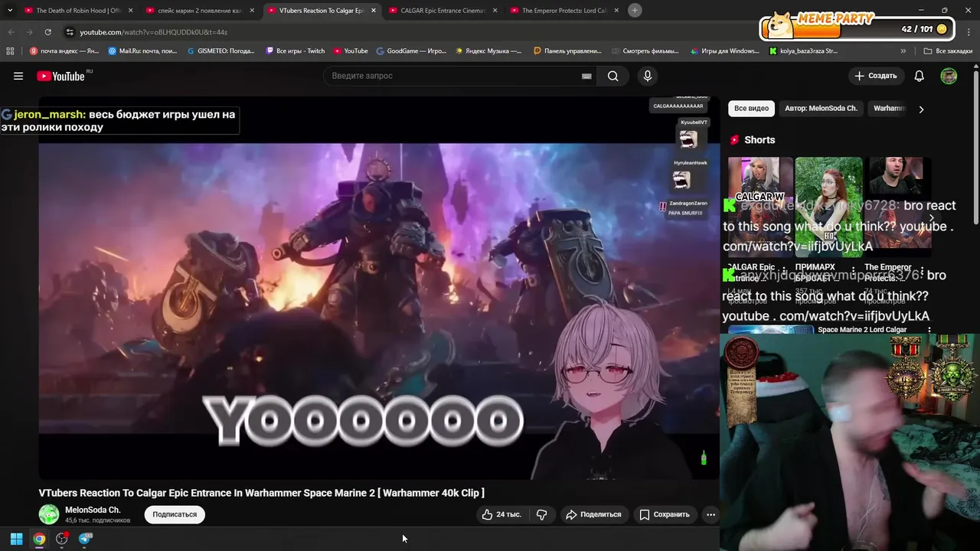Select the Все видео filter chip
Viewport: 980px width, 551px height.
tap(751, 109)
